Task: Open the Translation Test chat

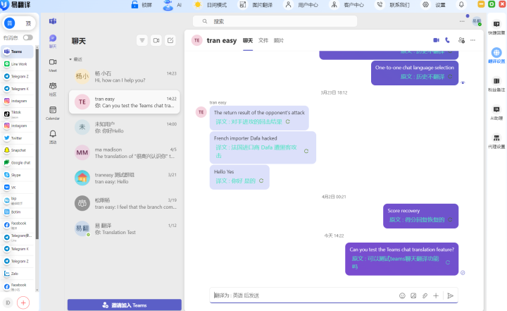Action: 125,229
